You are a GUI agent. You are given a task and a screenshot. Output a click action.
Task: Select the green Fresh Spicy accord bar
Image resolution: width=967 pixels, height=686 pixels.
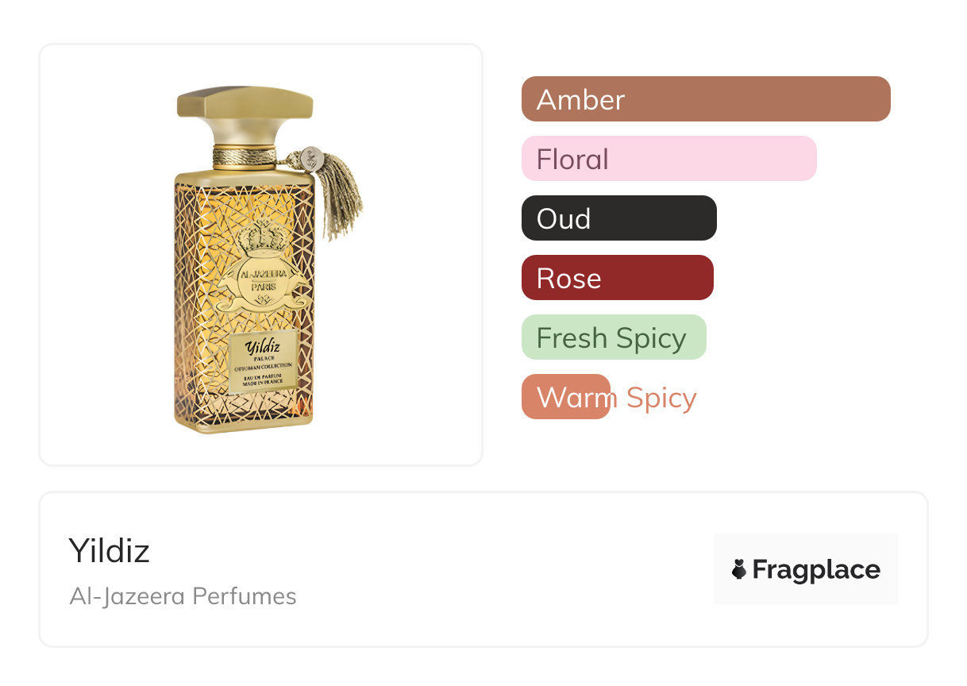click(613, 337)
